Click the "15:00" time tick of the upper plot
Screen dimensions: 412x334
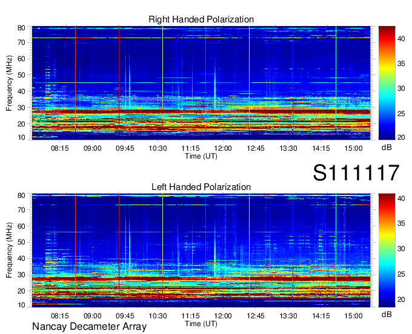353,148
